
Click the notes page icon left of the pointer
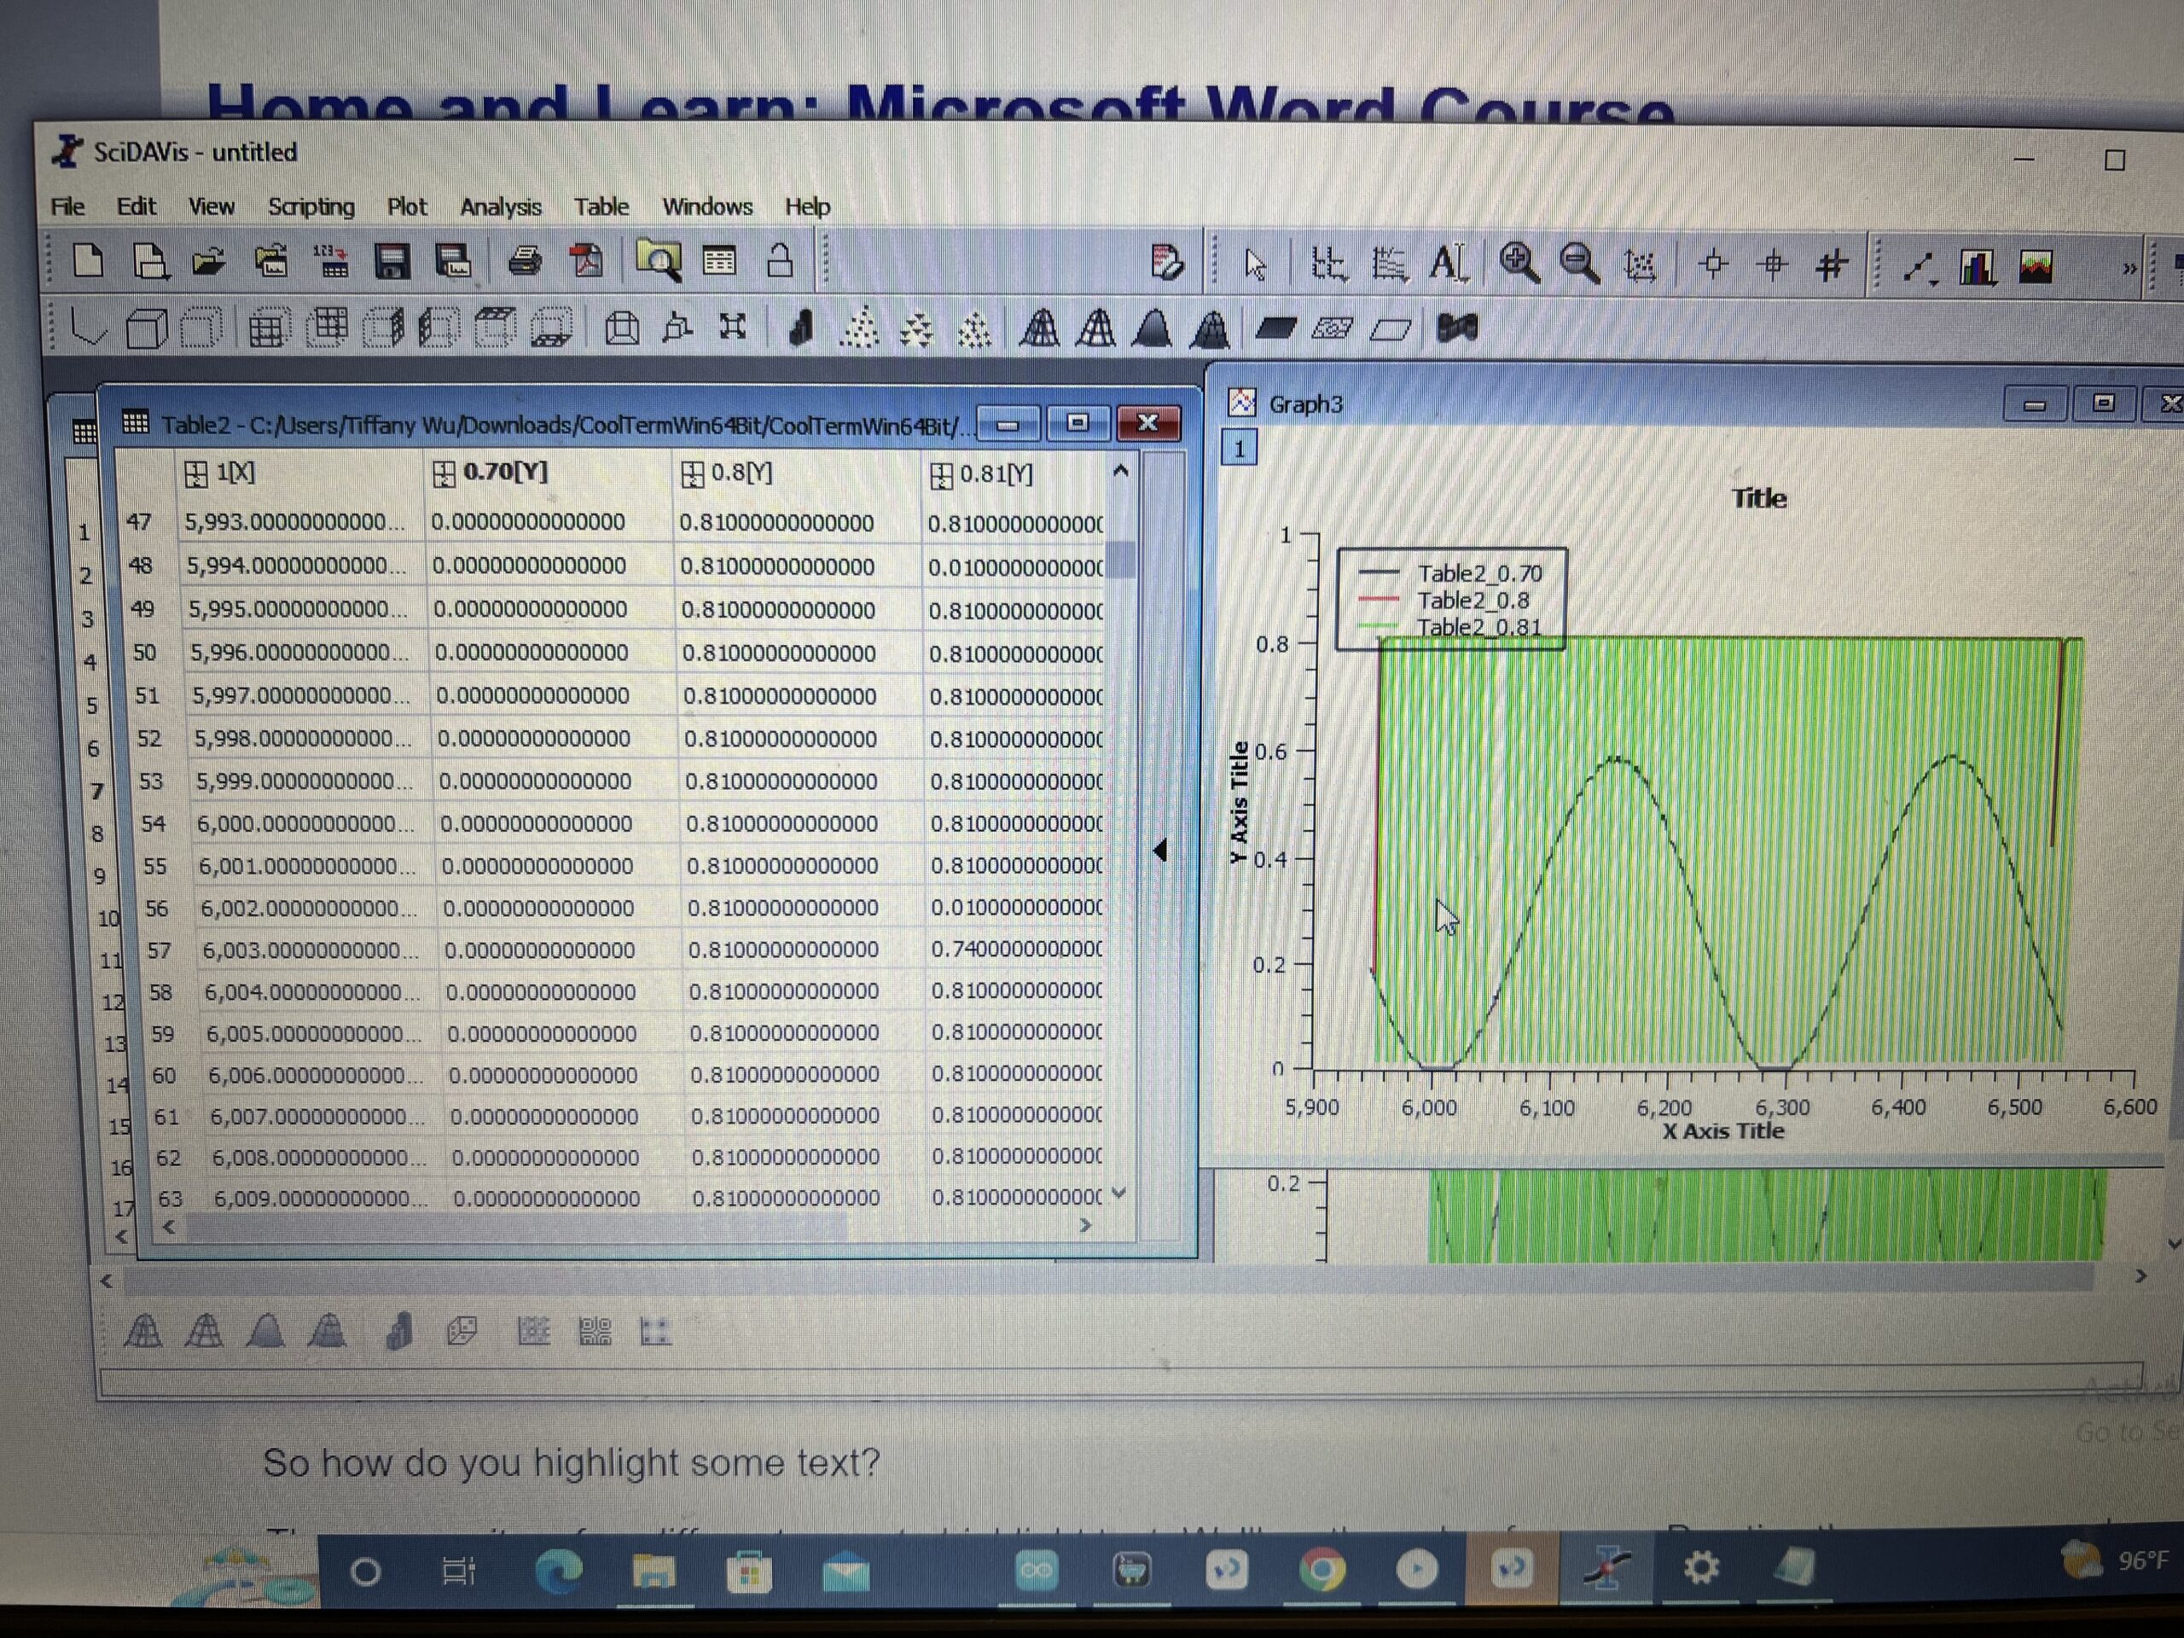pyautogui.click(x=1167, y=263)
